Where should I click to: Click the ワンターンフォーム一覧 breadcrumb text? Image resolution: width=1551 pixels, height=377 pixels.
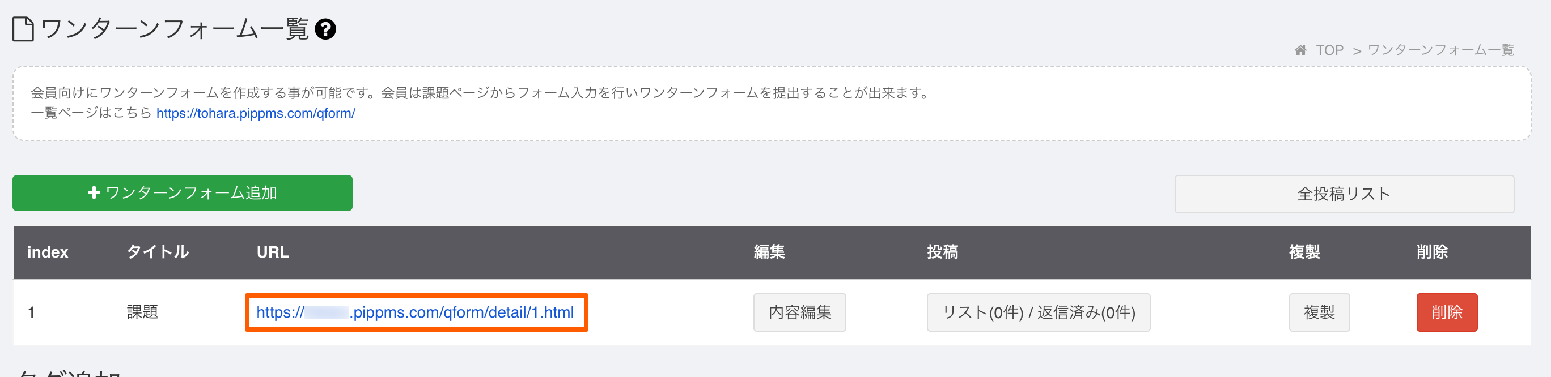pyautogui.click(x=1440, y=50)
